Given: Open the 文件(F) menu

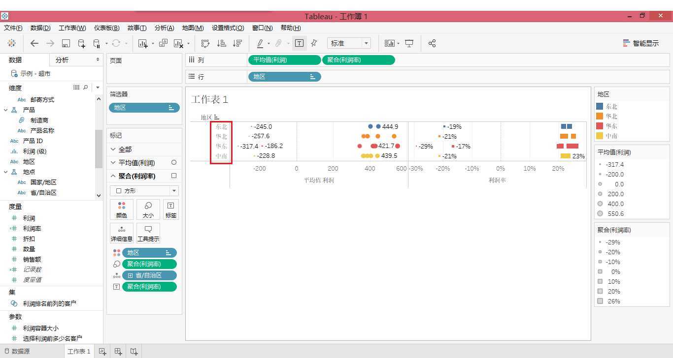Looking at the screenshot, I should 13,28.
